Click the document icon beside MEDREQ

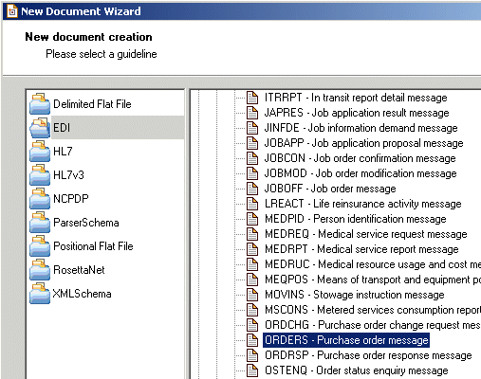(252, 234)
